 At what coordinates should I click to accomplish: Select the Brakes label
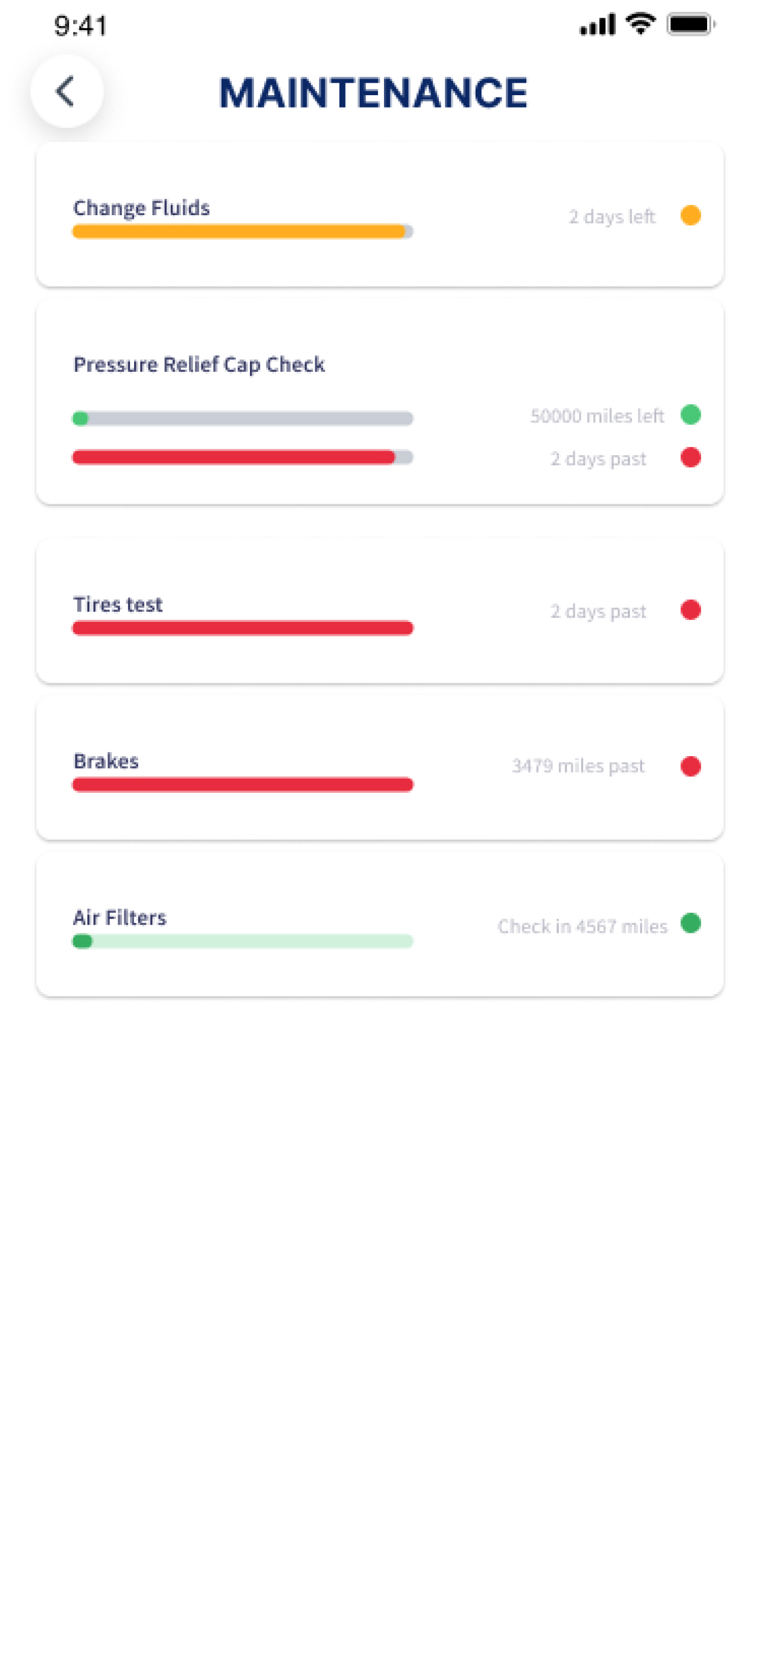click(x=106, y=761)
